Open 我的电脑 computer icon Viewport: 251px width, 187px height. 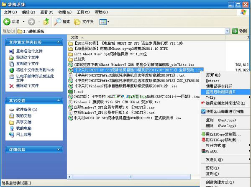[x=12, y=128]
